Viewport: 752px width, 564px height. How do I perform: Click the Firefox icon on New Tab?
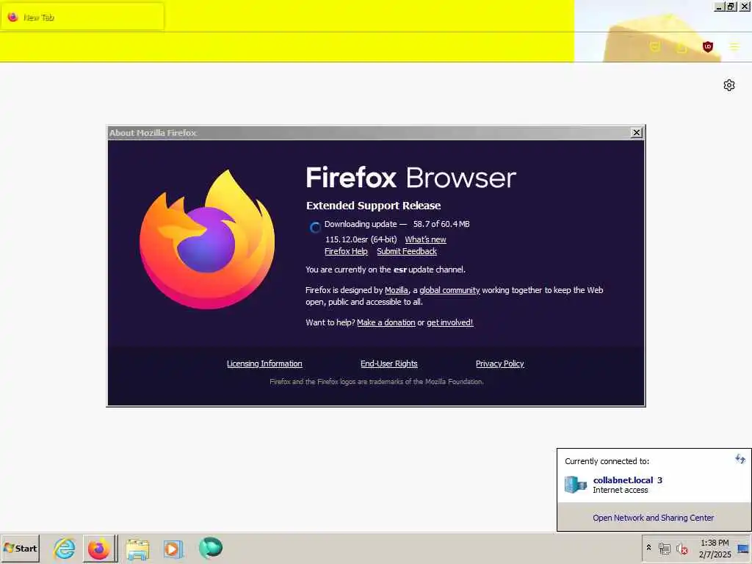[13, 18]
